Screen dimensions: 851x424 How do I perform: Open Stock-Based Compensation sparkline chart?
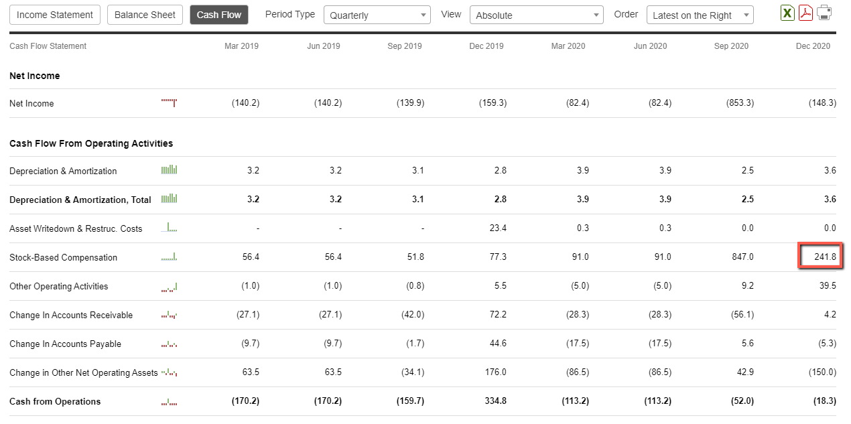pyautogui.click(x=169, y=257)
